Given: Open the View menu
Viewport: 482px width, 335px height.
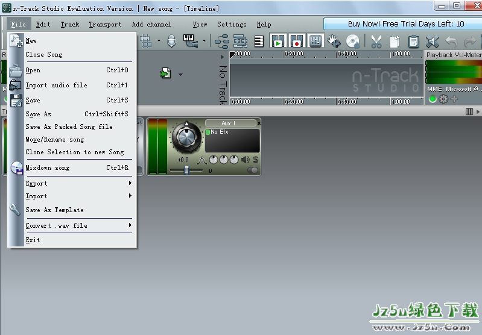Looking at the screenshot, I should 200,24.
